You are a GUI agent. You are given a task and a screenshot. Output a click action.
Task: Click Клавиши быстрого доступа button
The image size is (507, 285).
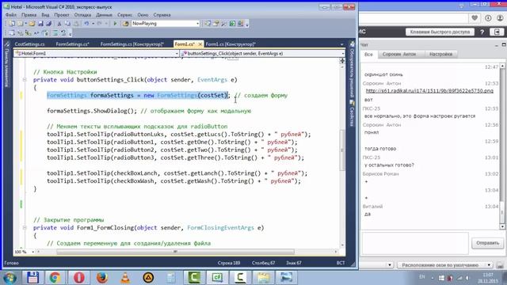point(440,32)
